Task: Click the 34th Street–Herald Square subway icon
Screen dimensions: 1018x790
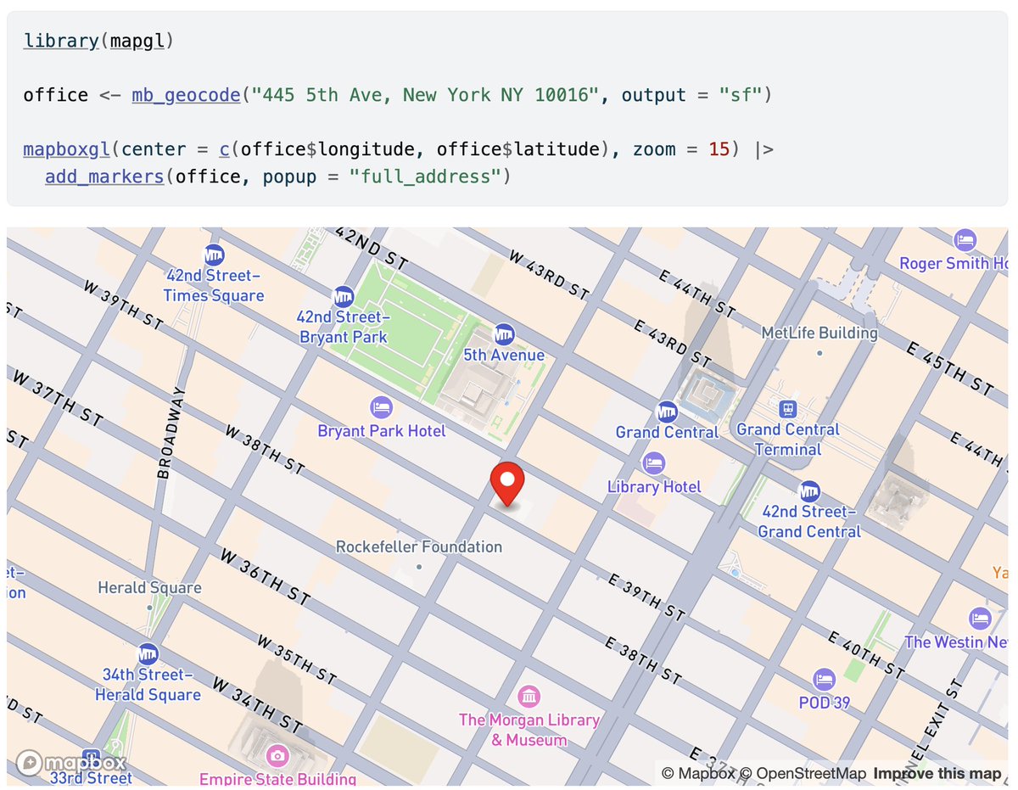Action: [x=148, y=653]
